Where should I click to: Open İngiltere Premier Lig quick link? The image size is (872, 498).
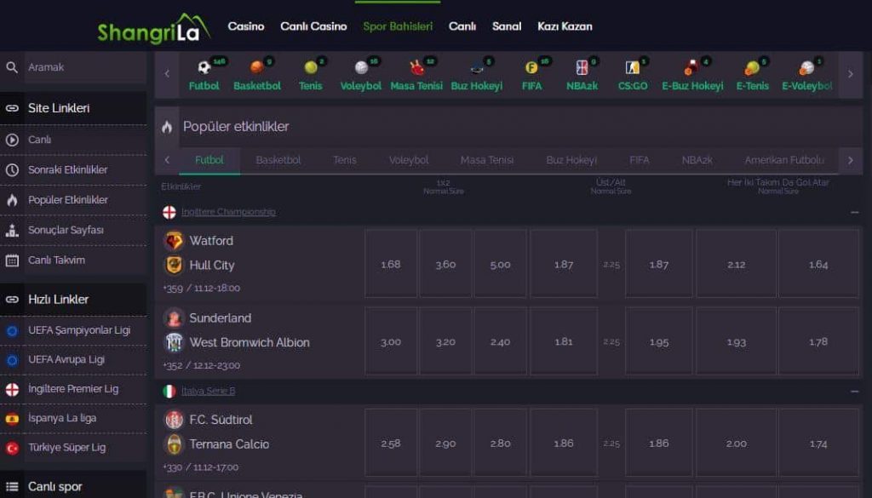click(x=73, y=390)
